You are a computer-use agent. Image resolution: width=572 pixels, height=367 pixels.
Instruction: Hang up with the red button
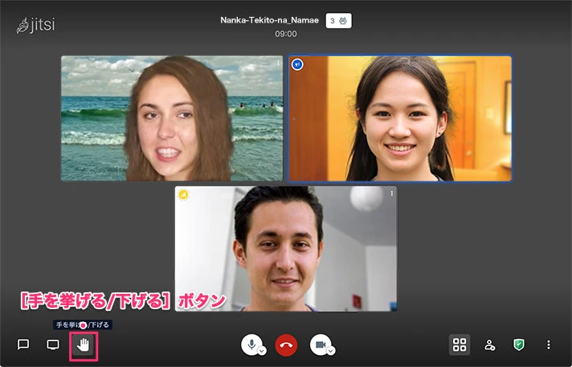coord(286,345)
